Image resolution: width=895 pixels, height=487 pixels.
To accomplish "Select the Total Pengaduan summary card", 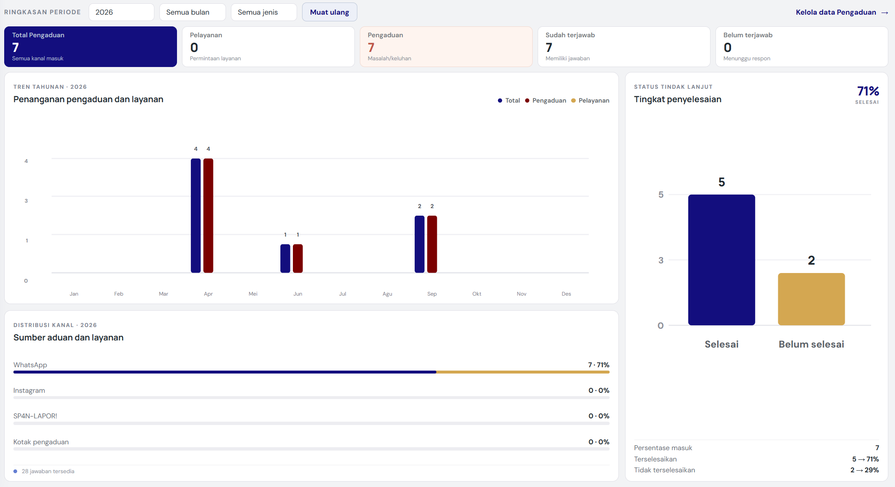I will click(90, 46).
